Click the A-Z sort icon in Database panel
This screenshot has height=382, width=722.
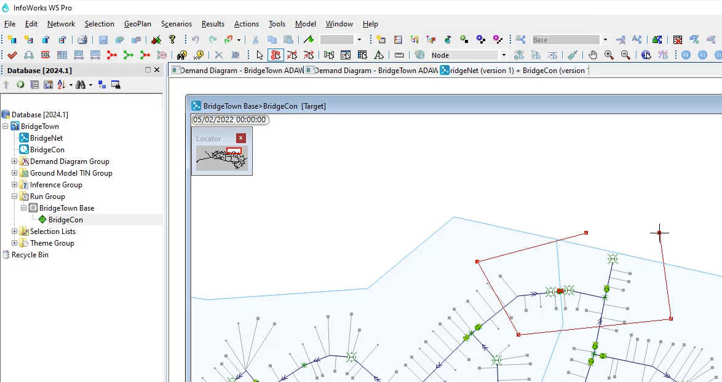click(61, 85)
